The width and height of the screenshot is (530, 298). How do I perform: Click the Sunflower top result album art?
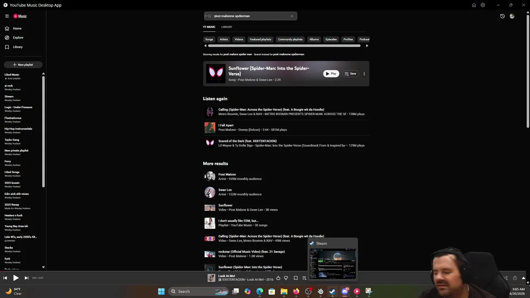point(216,74)
